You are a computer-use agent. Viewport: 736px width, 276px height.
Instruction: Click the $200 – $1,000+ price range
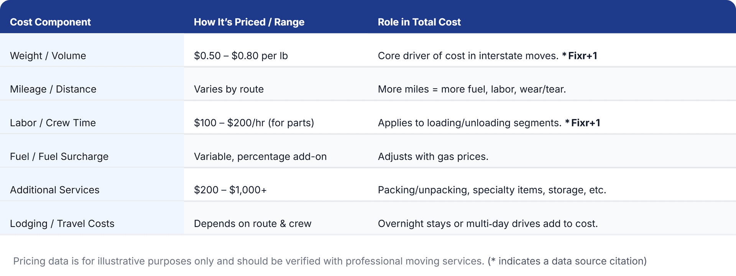click(230, 190)
